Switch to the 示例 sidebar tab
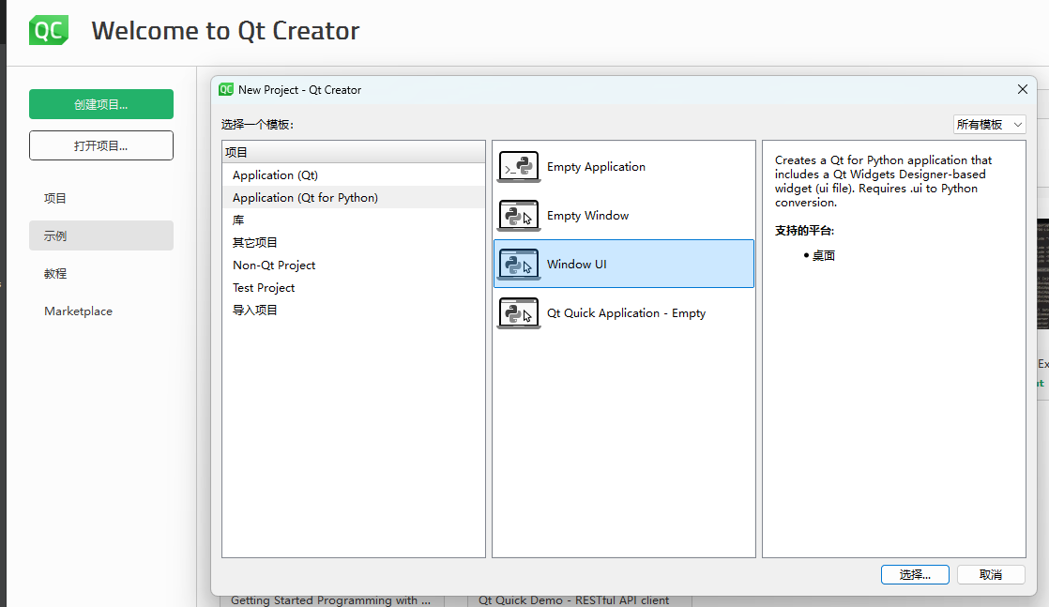 coord(101,235)
